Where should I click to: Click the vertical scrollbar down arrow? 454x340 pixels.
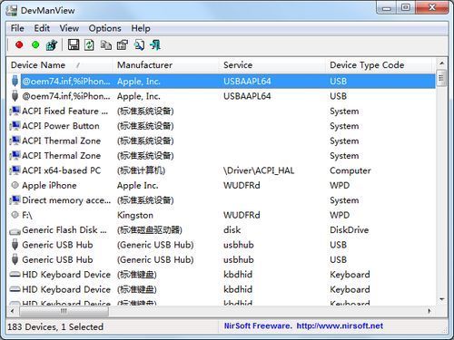(441, 299)
